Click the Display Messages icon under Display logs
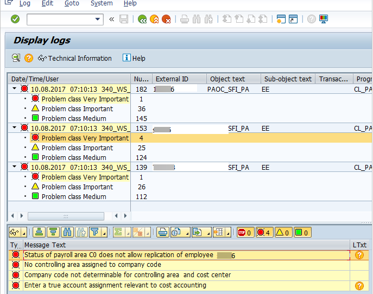 click(x=16, y=58)
